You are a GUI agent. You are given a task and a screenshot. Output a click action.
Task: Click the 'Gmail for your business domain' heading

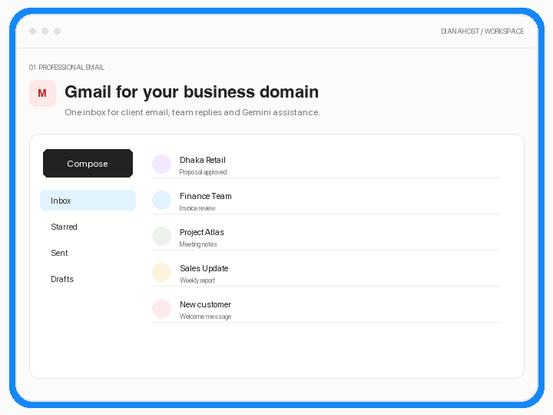[x=191, y=91]
